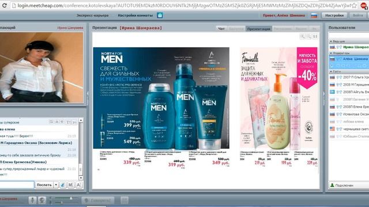Click the text-size icon in chat header
The height and width of the screenshot is (207, 369).
(68, 122)
